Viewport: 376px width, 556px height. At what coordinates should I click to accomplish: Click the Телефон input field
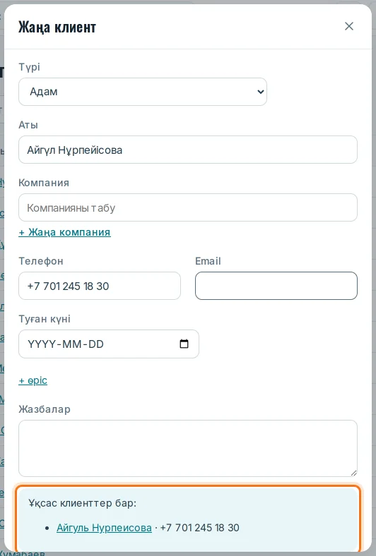tap(100, 286)
